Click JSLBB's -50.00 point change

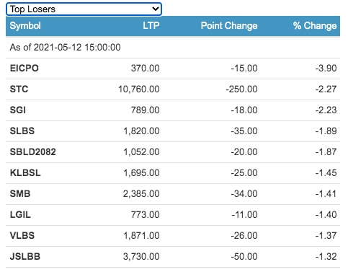click(x=244, y=257)
